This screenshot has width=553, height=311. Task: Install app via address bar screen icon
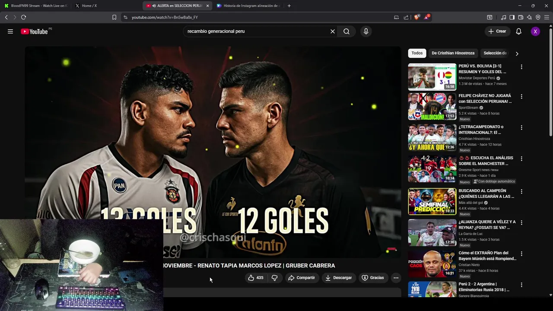(x=396, y=17)
